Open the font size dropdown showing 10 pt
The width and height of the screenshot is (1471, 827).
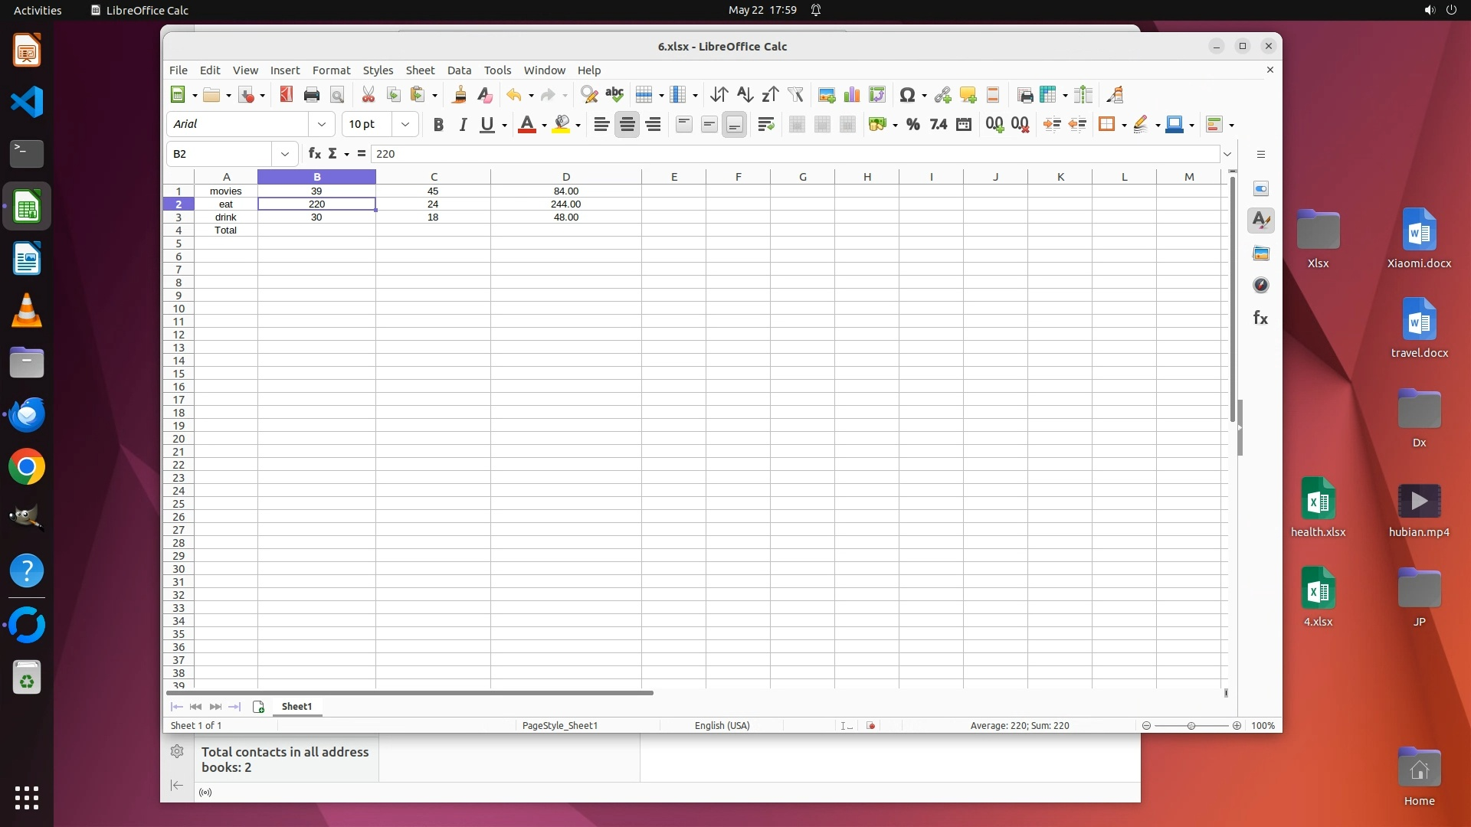[x=405, y=124]
